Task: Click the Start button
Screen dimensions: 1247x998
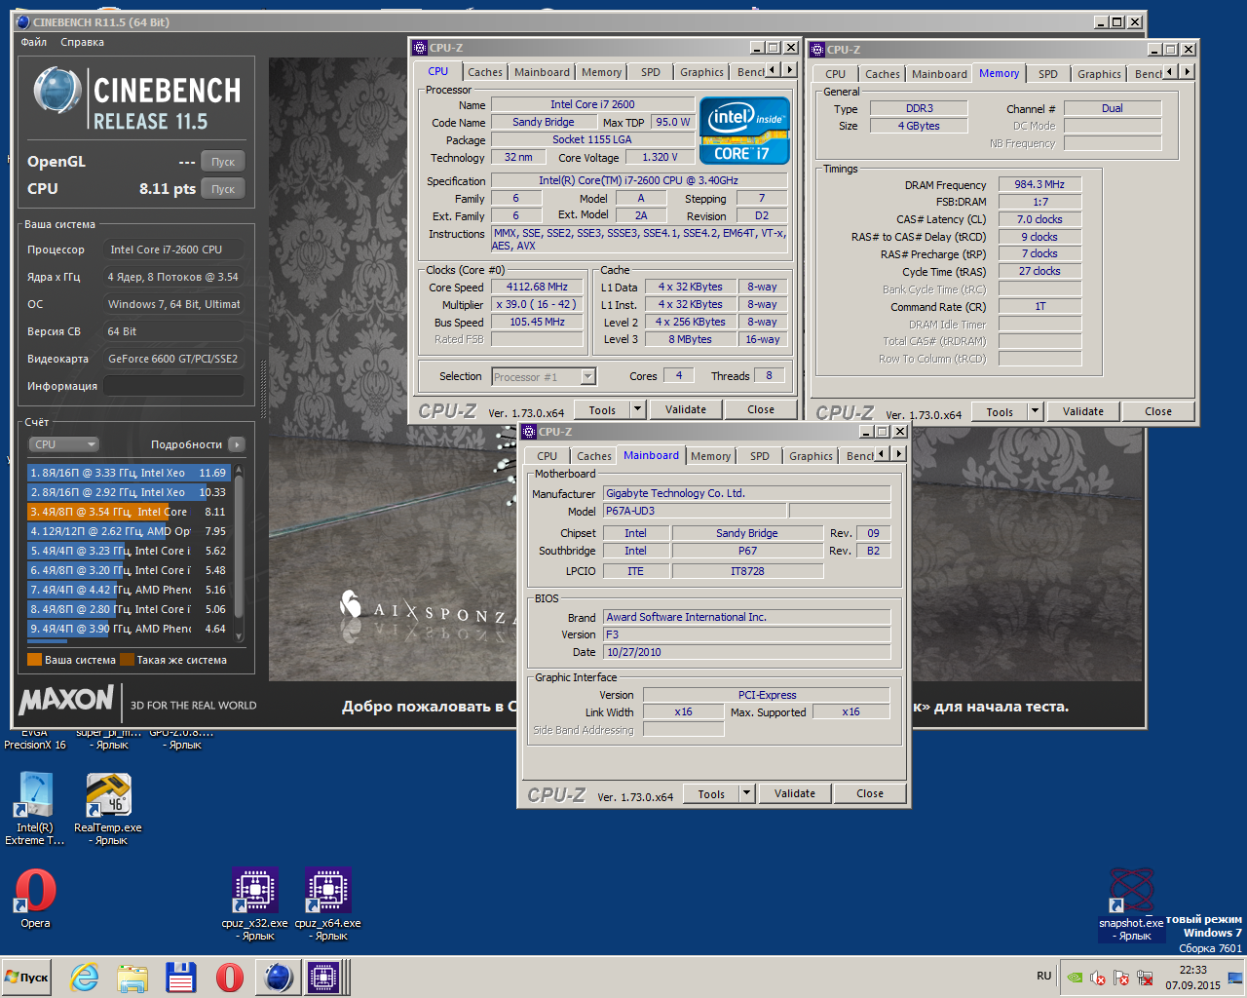Action: point(27,978)
